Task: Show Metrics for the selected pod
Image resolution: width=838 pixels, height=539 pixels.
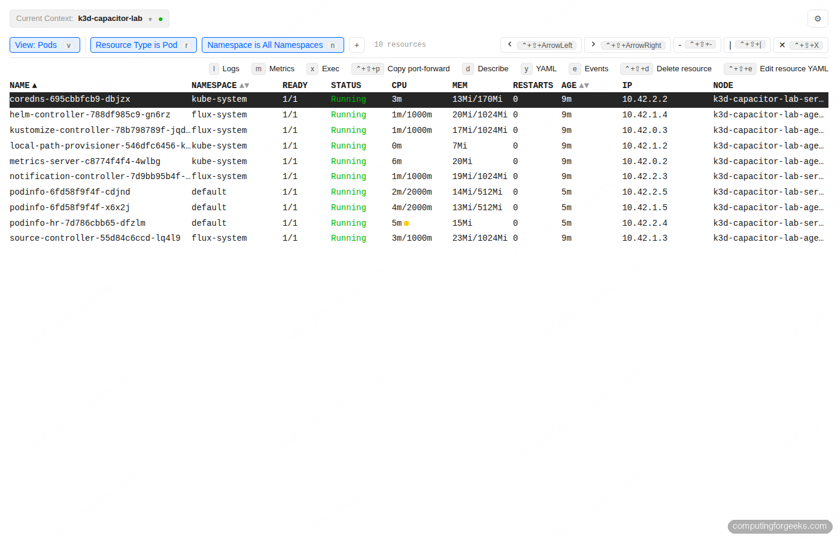Action: [x=274, y=69]
